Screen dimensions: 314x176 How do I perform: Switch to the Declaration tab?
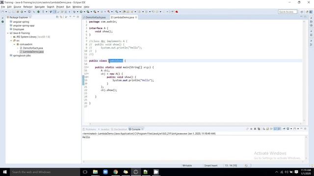point(119,129)
